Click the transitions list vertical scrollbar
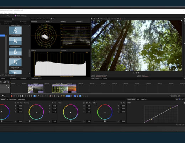 (30, 53)
